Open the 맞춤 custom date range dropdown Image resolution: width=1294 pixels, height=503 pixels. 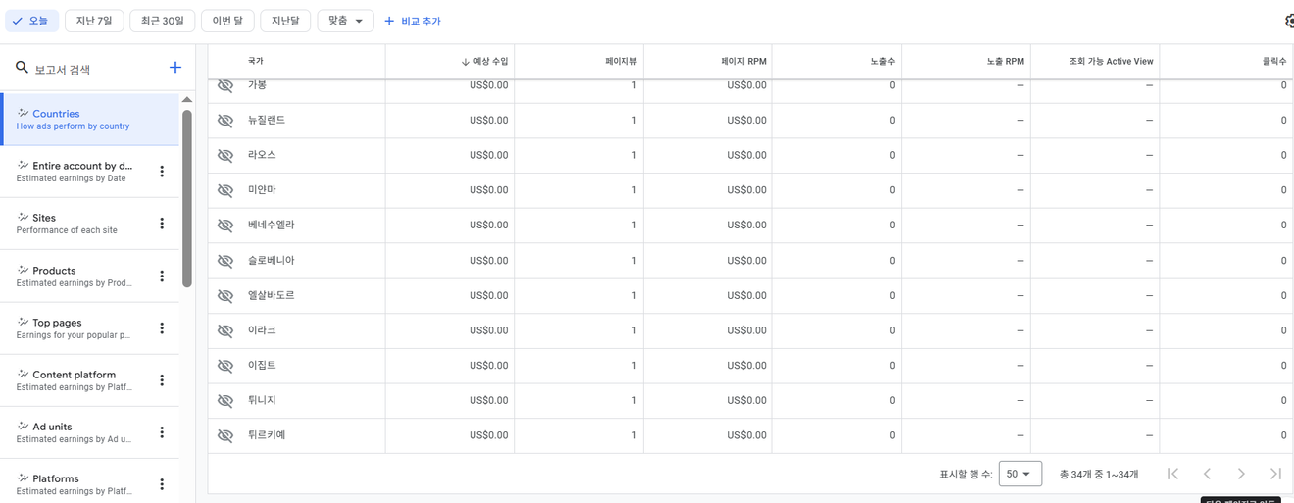tap(345, 21)
